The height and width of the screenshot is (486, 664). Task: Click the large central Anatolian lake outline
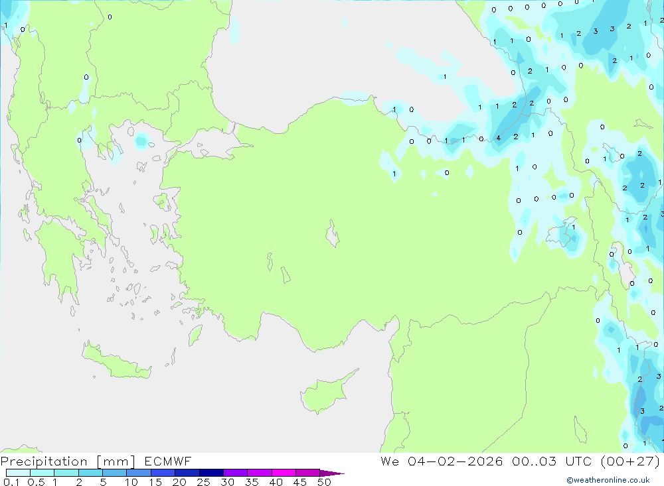click(x=333, y=233)
